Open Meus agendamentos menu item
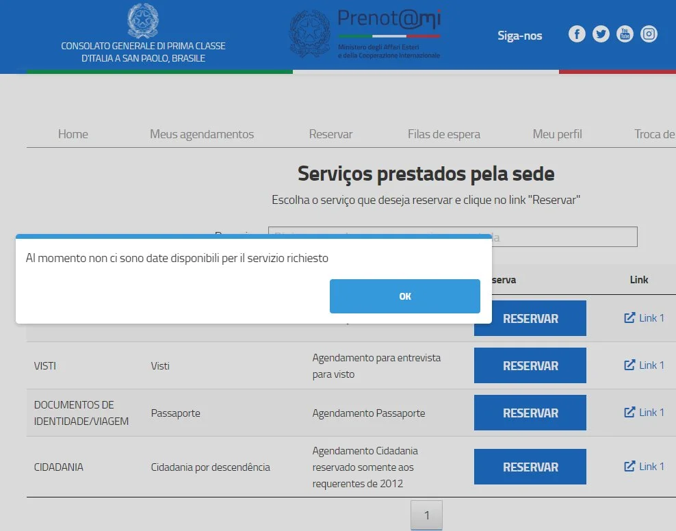The image size is (676, 531). coord(202,134)
